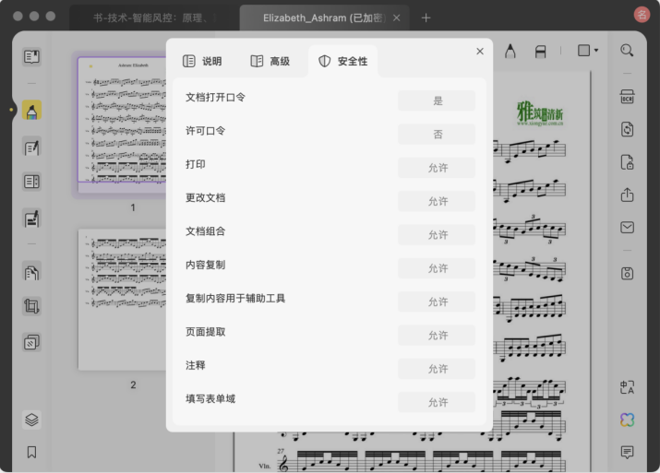Image resolution: width=660 pixels, height=473 pixels.
Task: Open the fill and sign tool in sidebar
Action: tap(31, 219)
